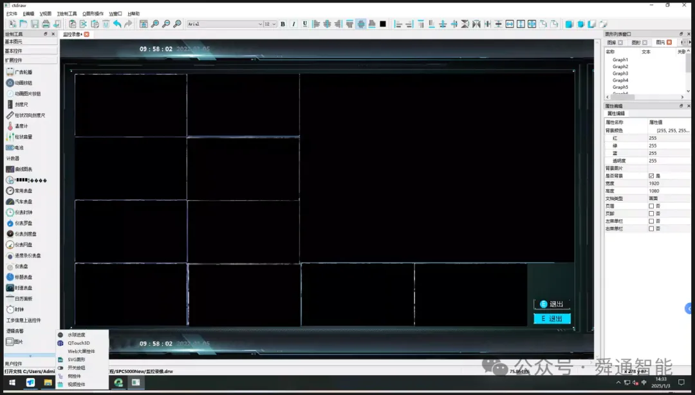Viewport: 695px width, 395px height.
Task: Open the Windows Start menu
Action: (12, 382)
